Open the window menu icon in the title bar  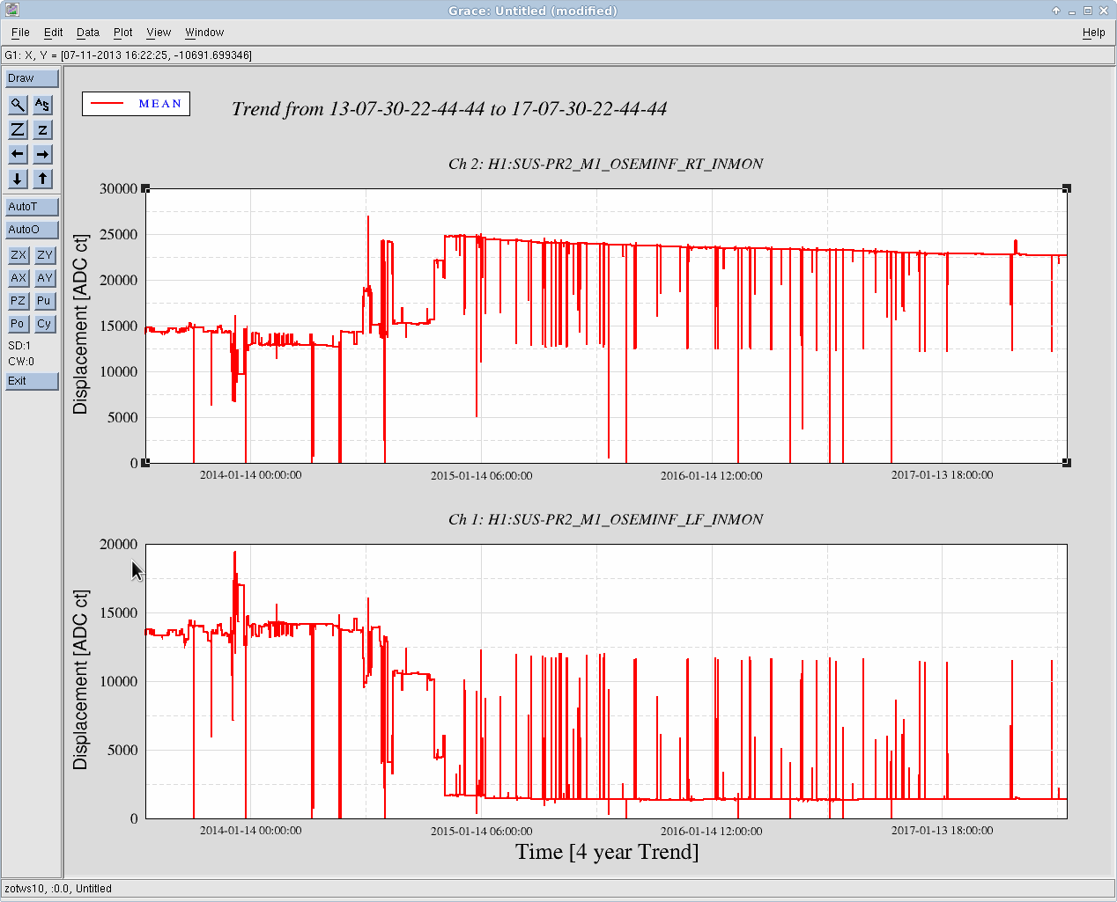tap(11, 10)
